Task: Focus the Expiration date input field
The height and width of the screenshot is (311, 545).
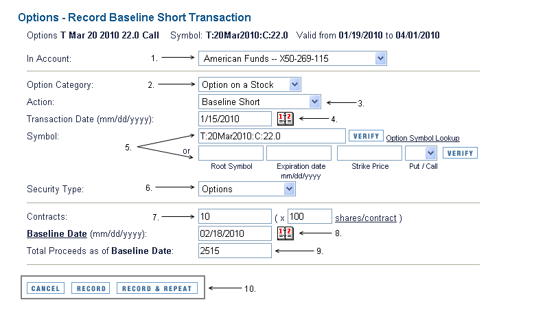Action: coord(299,153)
